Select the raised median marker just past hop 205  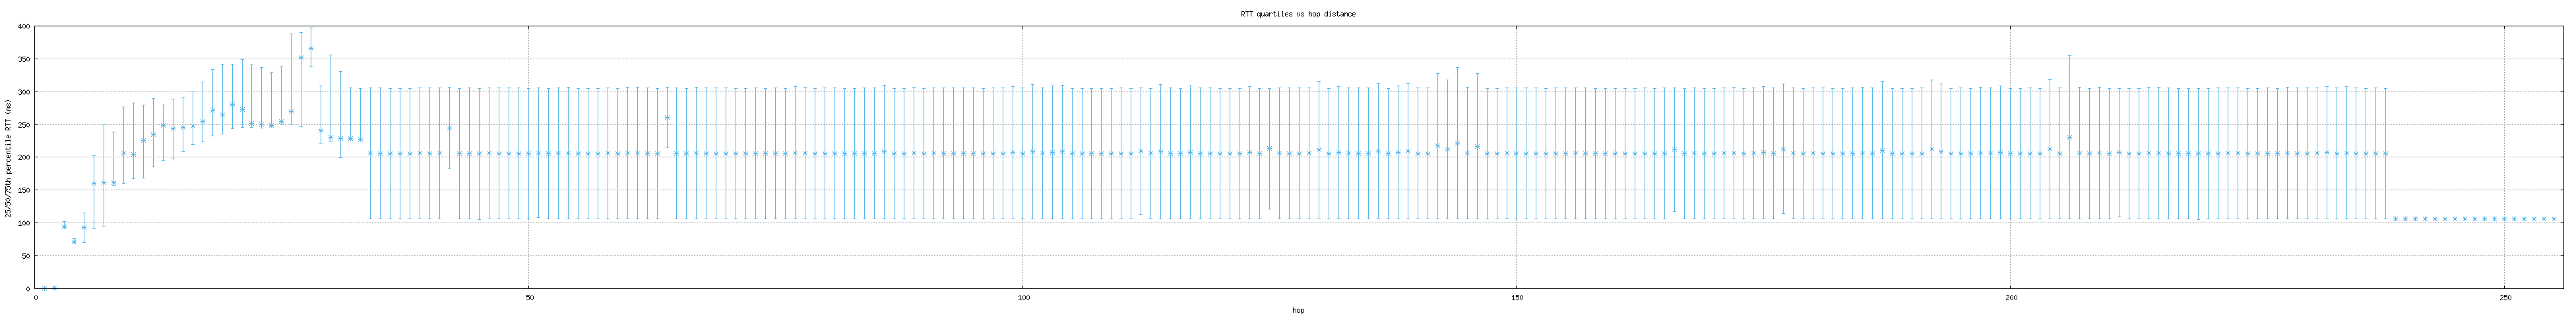(x=2069, y=138)
